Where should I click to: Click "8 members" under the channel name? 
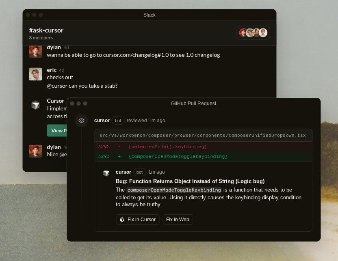coord(41,38)
